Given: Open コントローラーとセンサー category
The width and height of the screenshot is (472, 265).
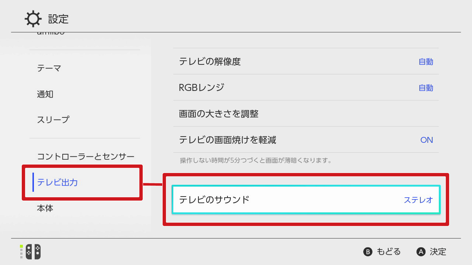Looking at the screenshot, I should pos(86,156).
